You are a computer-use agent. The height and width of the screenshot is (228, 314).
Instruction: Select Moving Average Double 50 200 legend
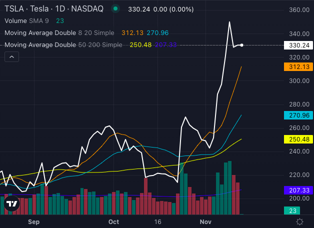coord(62,45)
